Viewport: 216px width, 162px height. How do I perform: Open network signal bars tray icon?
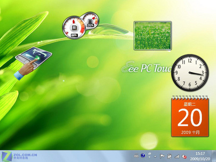click(x=177, y=156)
